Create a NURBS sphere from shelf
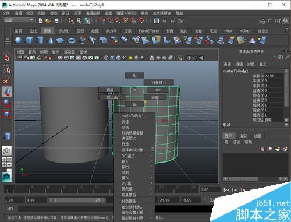This screenshot has height=222, width=291. point(19,40)
